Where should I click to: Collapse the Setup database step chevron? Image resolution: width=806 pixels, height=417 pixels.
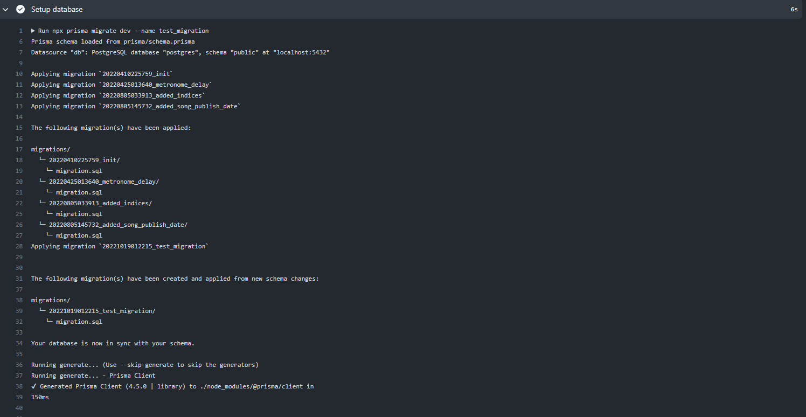6,9
